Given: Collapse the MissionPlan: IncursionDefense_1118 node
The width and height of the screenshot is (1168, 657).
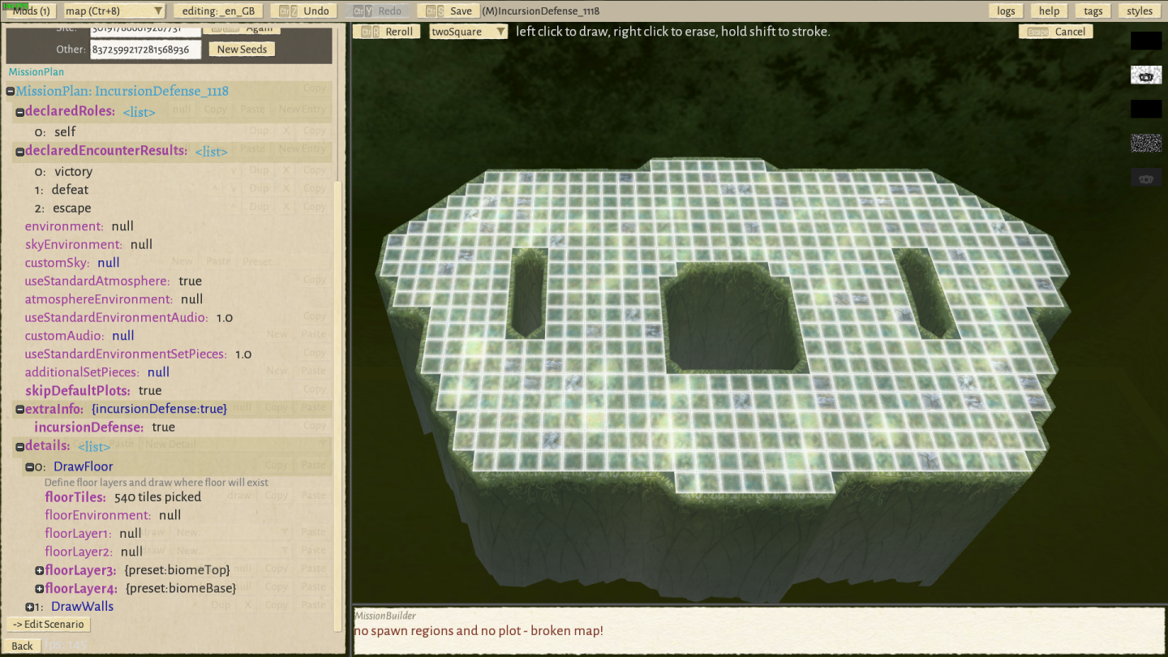Looking at the screenshot, I should tap(11, 92).
